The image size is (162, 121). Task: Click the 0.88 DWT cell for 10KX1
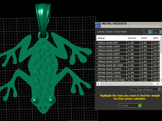(146, 69)
